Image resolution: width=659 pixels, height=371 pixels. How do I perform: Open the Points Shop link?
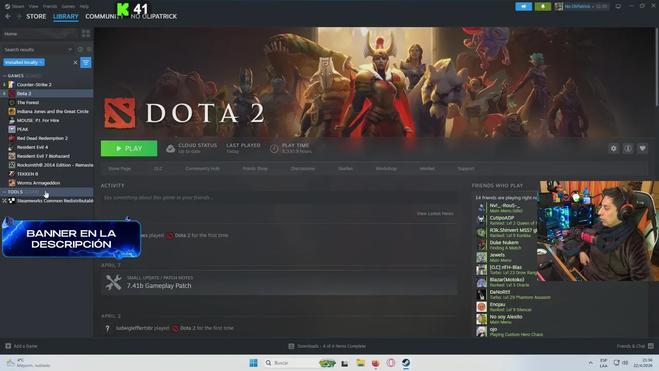click(255, 168)
